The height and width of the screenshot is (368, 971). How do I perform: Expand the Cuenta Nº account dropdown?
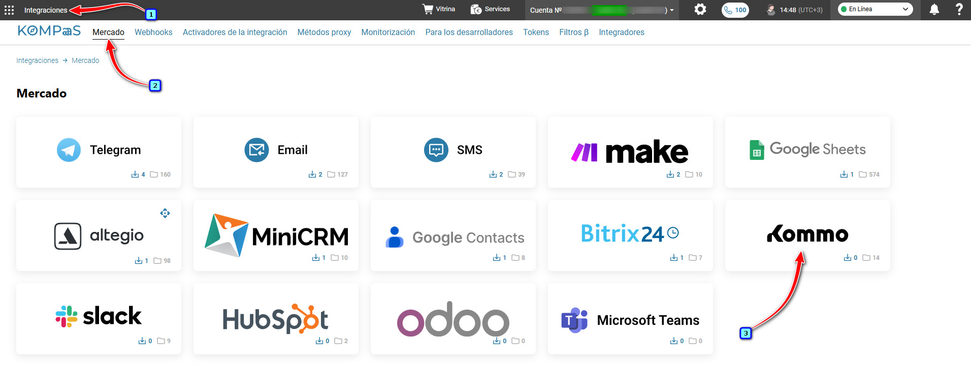pos(602,10)
